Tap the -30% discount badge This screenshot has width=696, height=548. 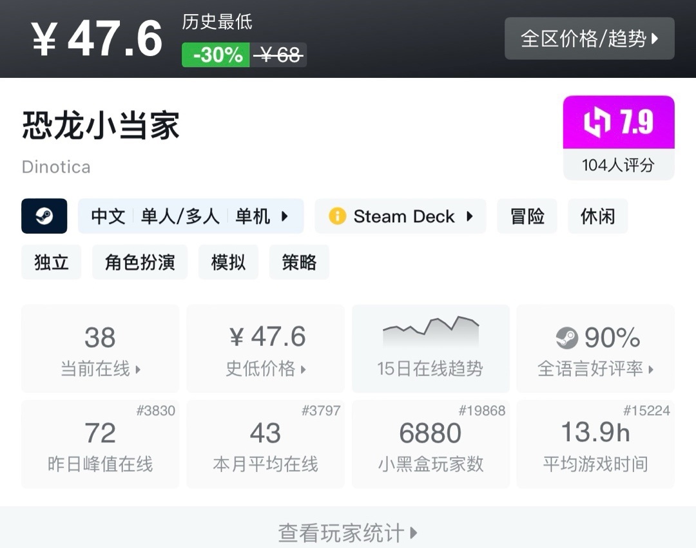216,55
